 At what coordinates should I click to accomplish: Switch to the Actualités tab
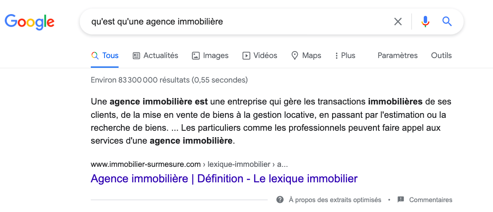[x=160, y=55]
